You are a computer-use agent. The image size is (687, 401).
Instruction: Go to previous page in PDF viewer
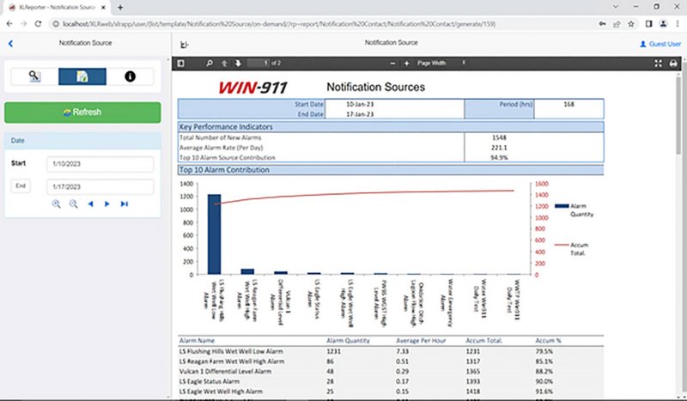(224, 63)
